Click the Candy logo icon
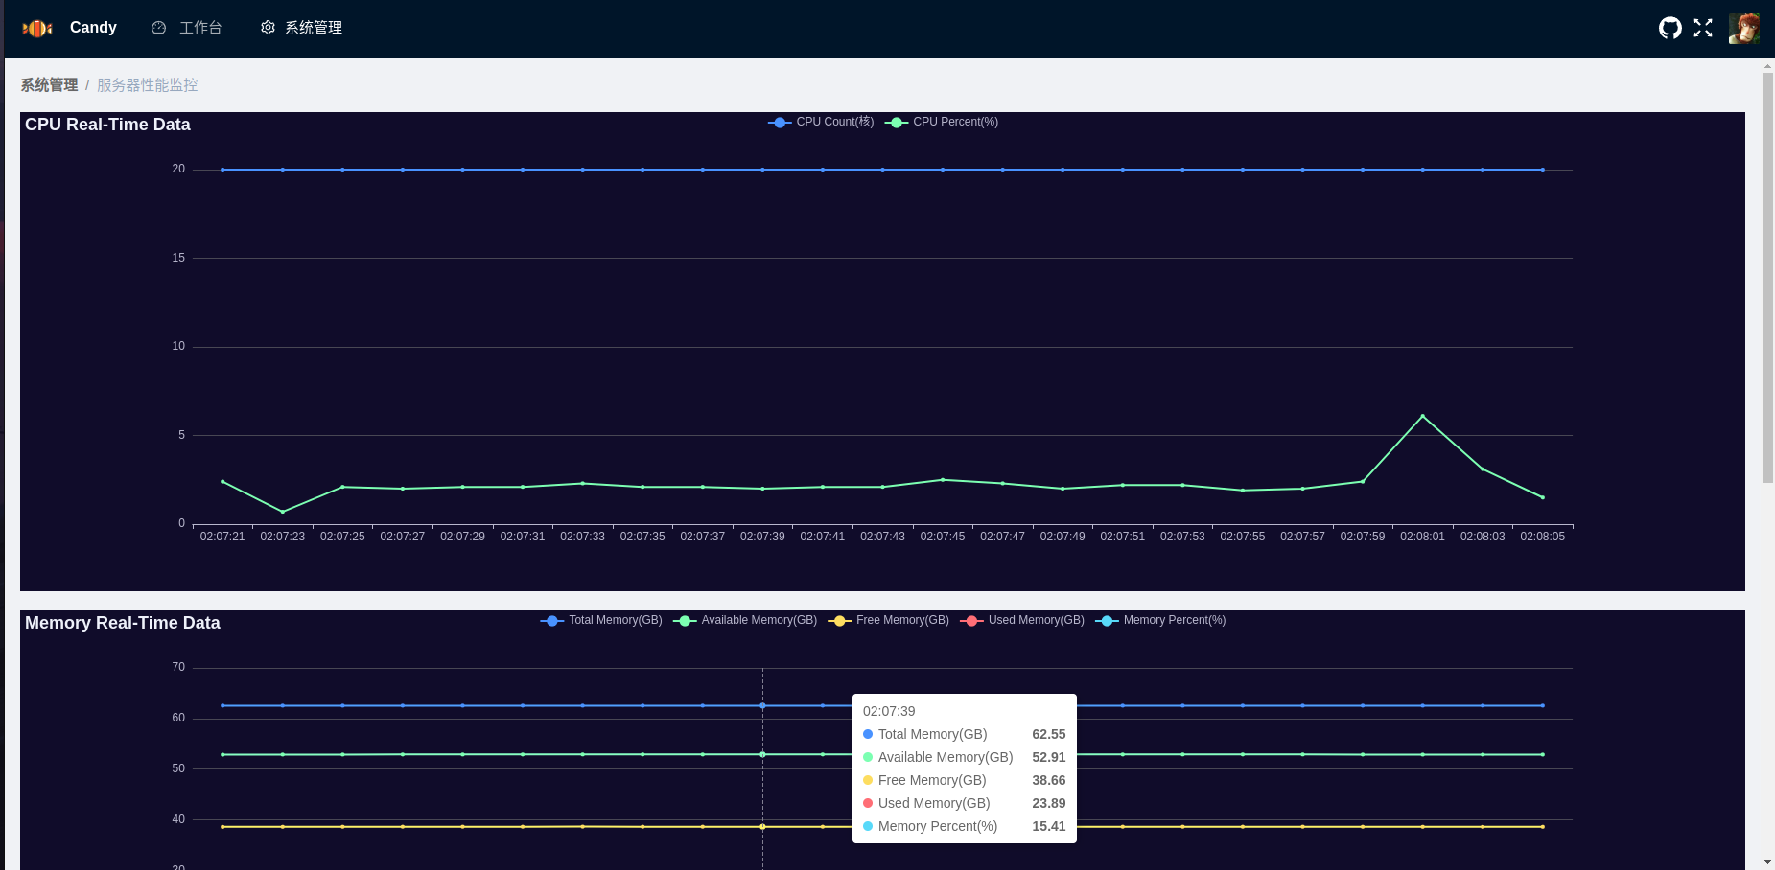This screenshot has width=1775, height=870. [37, 29]
